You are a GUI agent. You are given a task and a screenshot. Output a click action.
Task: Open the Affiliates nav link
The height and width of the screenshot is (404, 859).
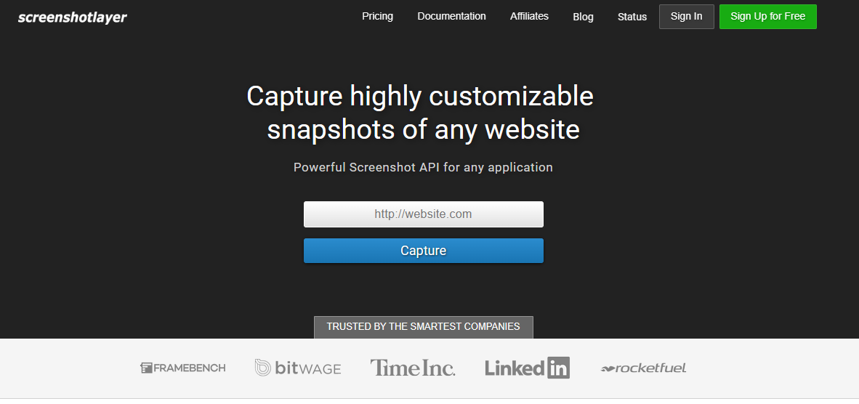[529, 17]
